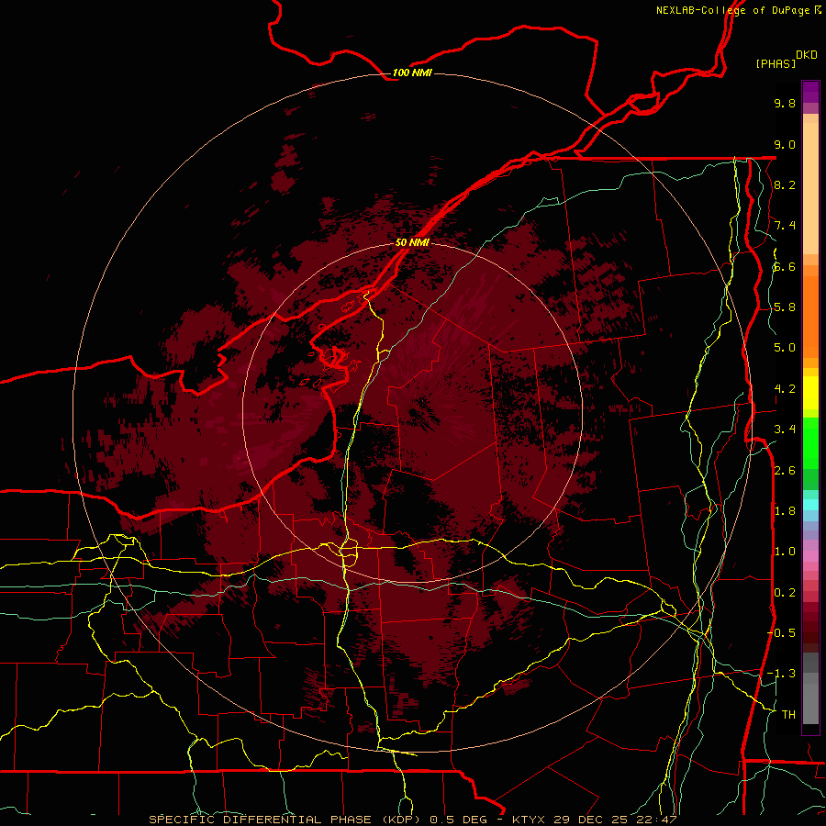The image size is (826, 826).
Task: Click the 5.8 value on the color scale
Action: 785,307
